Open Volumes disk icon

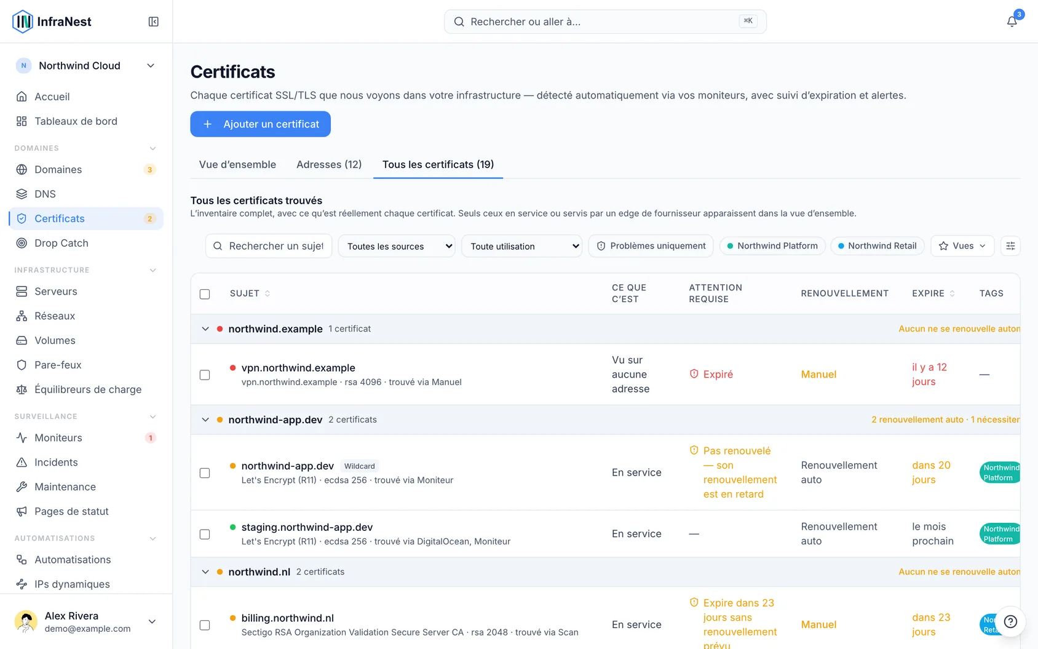[22, 340]
